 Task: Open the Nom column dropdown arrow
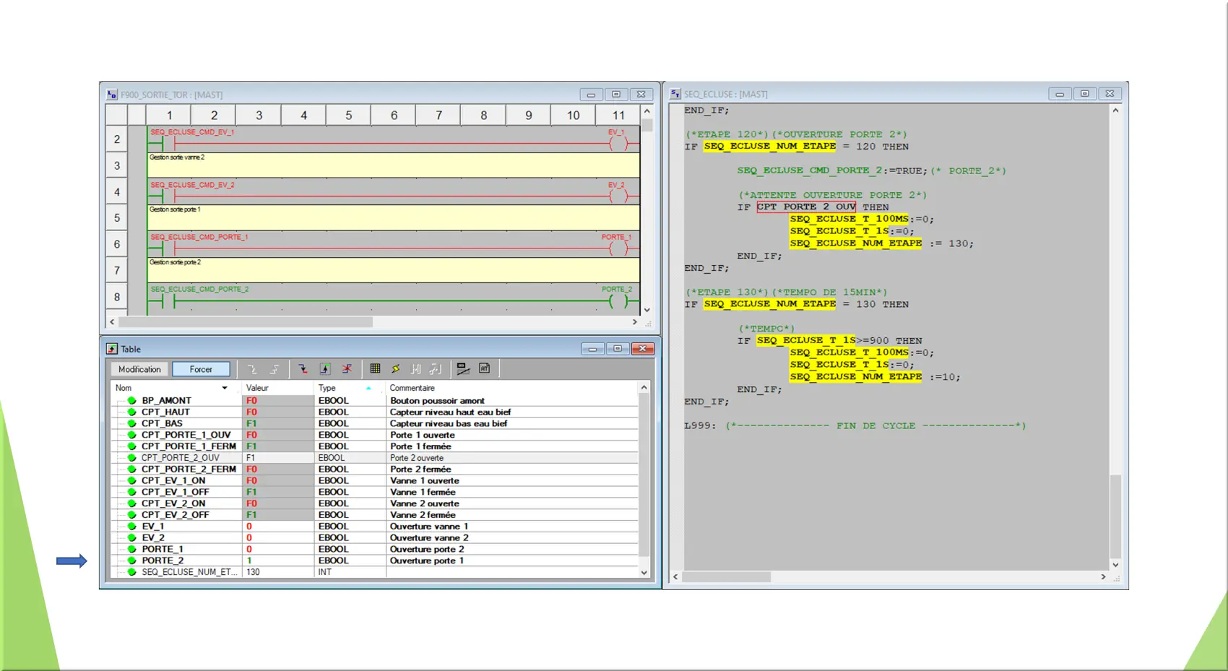[225, 388]
